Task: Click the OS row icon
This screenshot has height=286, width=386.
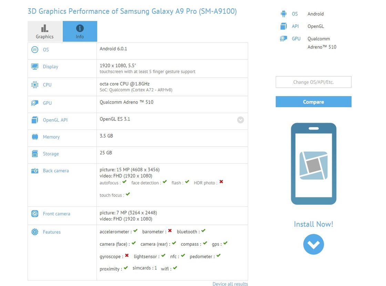Action: pos(34,50)
